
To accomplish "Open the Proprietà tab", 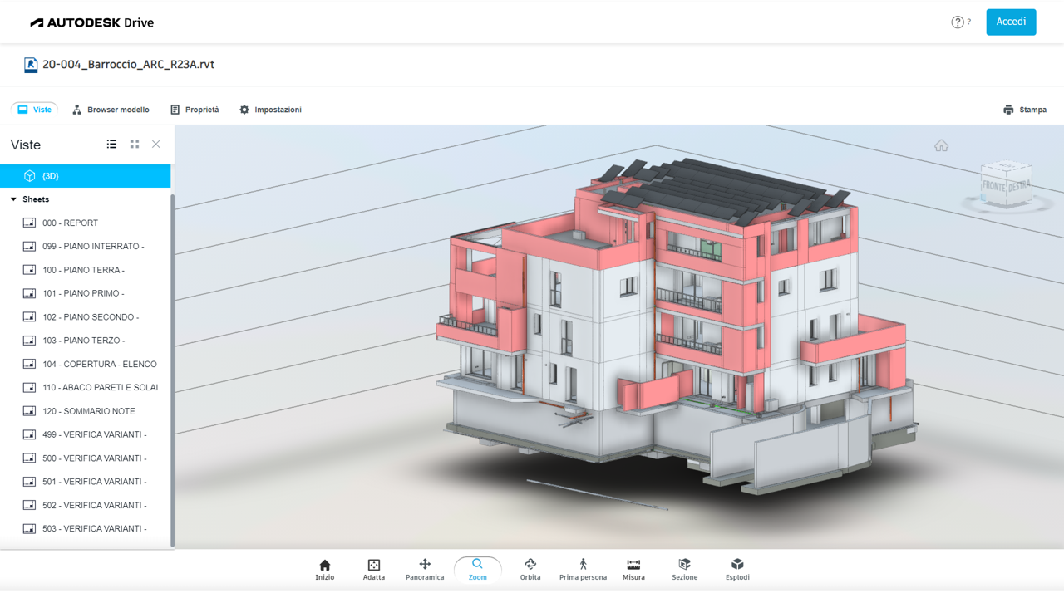I will (195, 110).
